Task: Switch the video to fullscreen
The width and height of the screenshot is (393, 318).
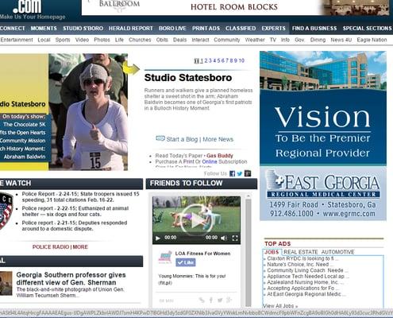Action: (235, 238)
